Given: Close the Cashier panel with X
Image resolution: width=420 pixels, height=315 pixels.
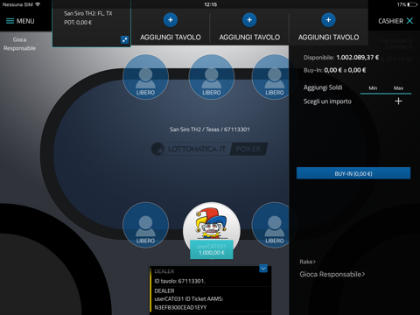Looking at the screenshot, I should 409,21.
